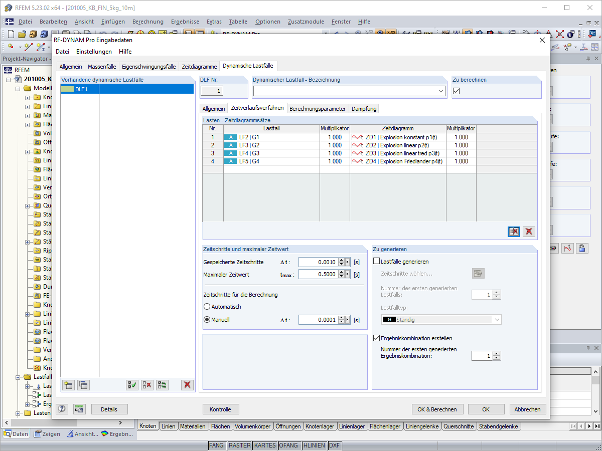
Task: Enable Lastfälle generieren checkbox
Action: [x=377, y=261]
